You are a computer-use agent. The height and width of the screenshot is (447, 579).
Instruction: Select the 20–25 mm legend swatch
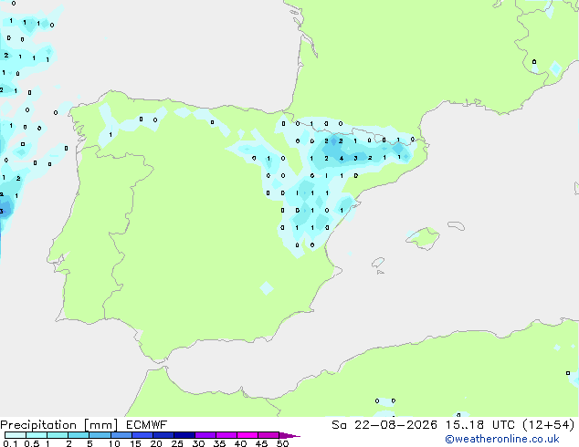click(163, 435)
